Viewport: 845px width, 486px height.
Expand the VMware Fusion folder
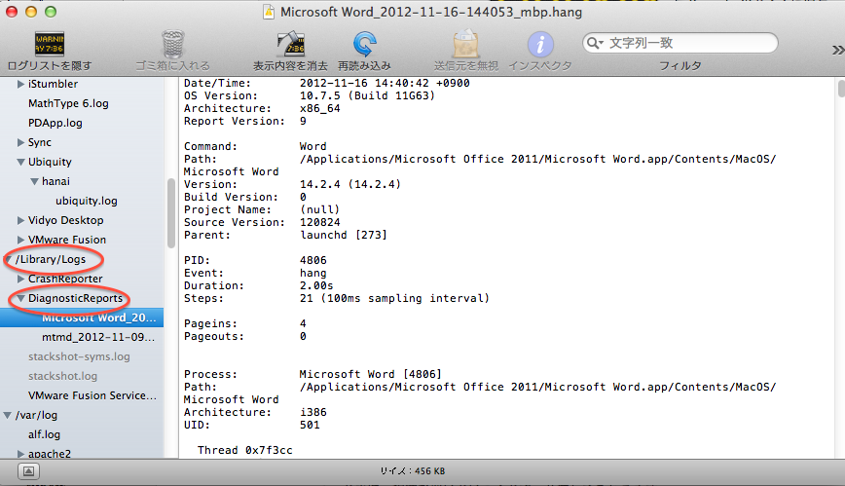(x=20, y=240)
